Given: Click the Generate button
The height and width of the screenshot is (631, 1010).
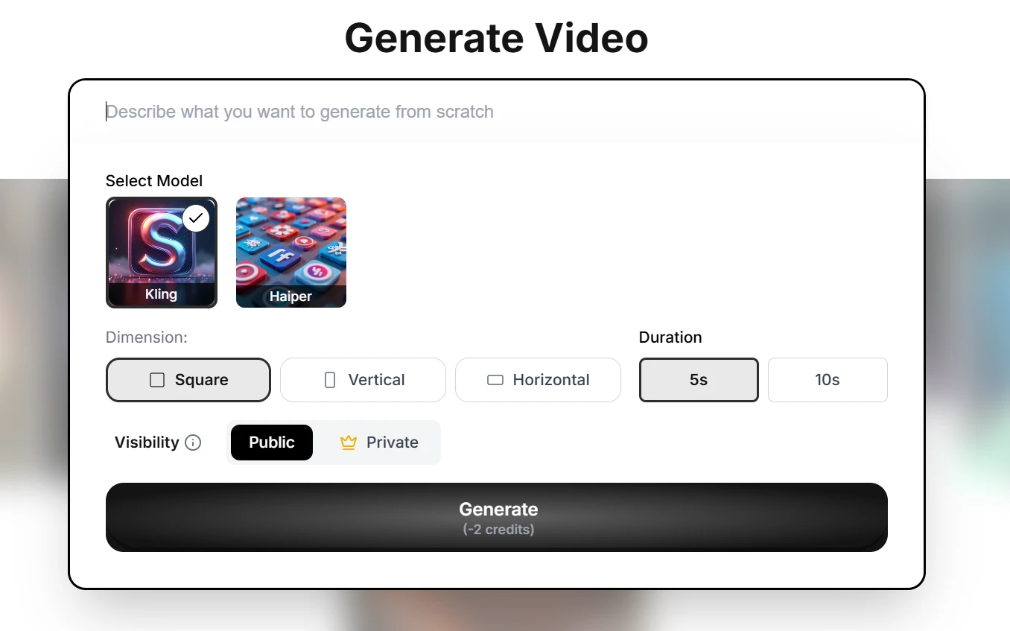Looking at the screenshot, I should (x=497, y=518).
